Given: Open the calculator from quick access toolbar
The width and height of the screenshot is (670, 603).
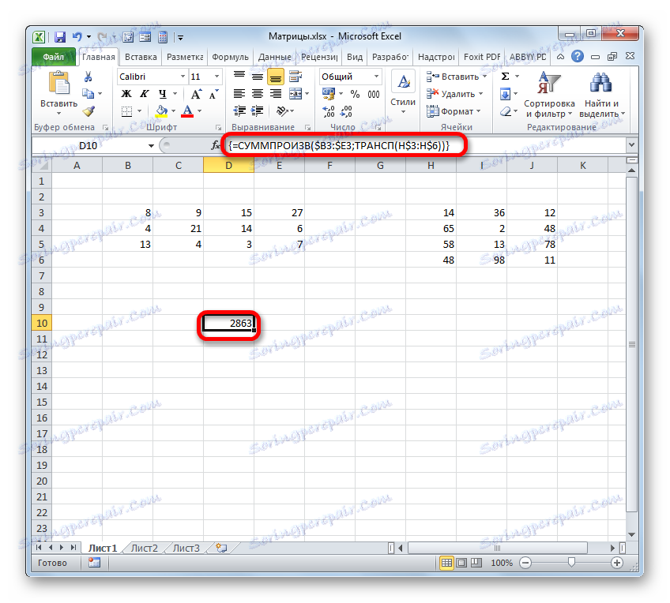Looking at the screenshot, I should [163, 37].
